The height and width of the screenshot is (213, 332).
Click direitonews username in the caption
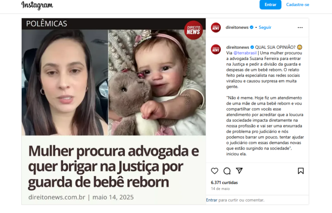238,47
